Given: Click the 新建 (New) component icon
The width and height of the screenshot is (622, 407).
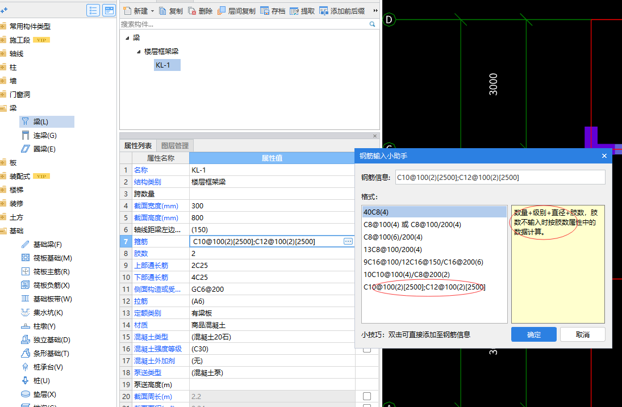Looking at the screenshot, I should 127,11.
